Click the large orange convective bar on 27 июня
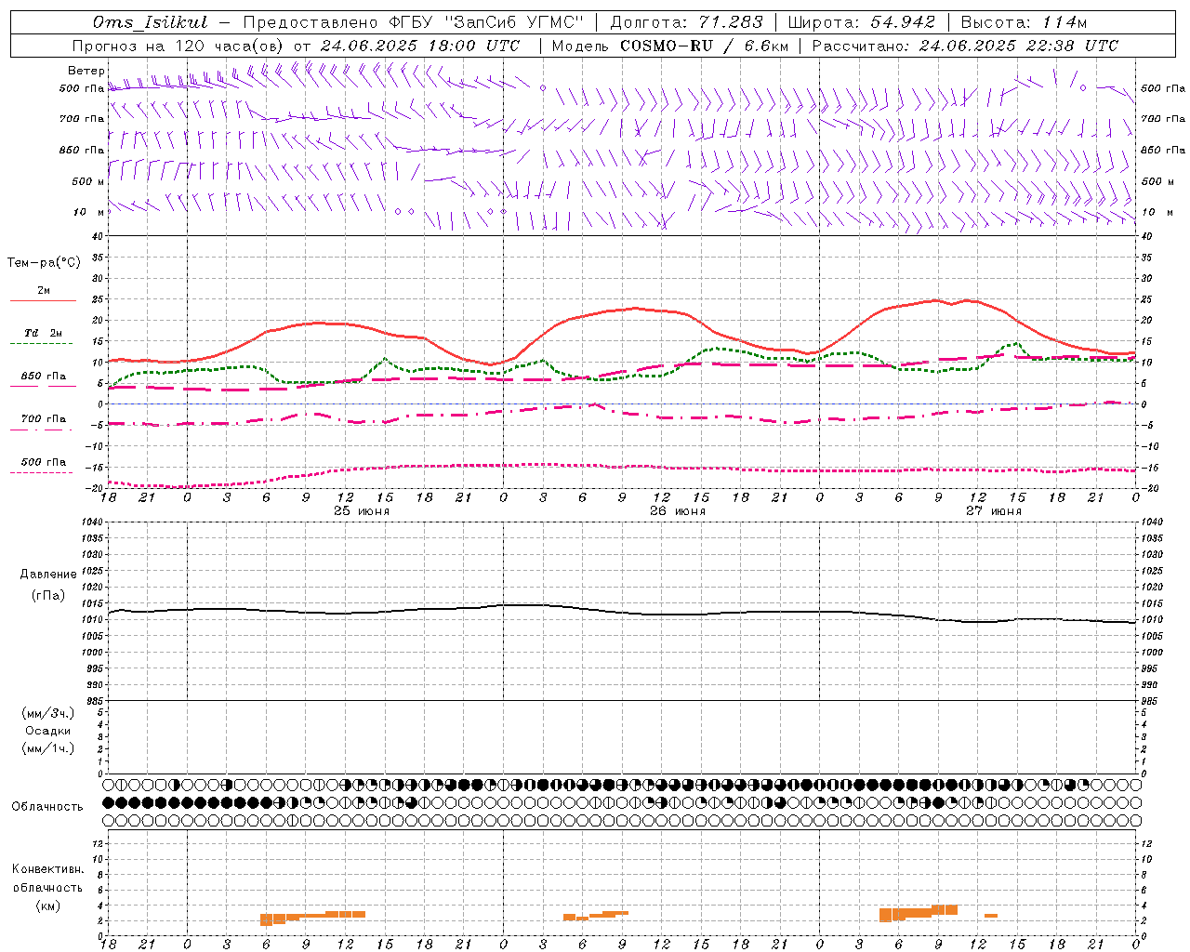This screenshot has width=1190, height=952. click(919, 912)
